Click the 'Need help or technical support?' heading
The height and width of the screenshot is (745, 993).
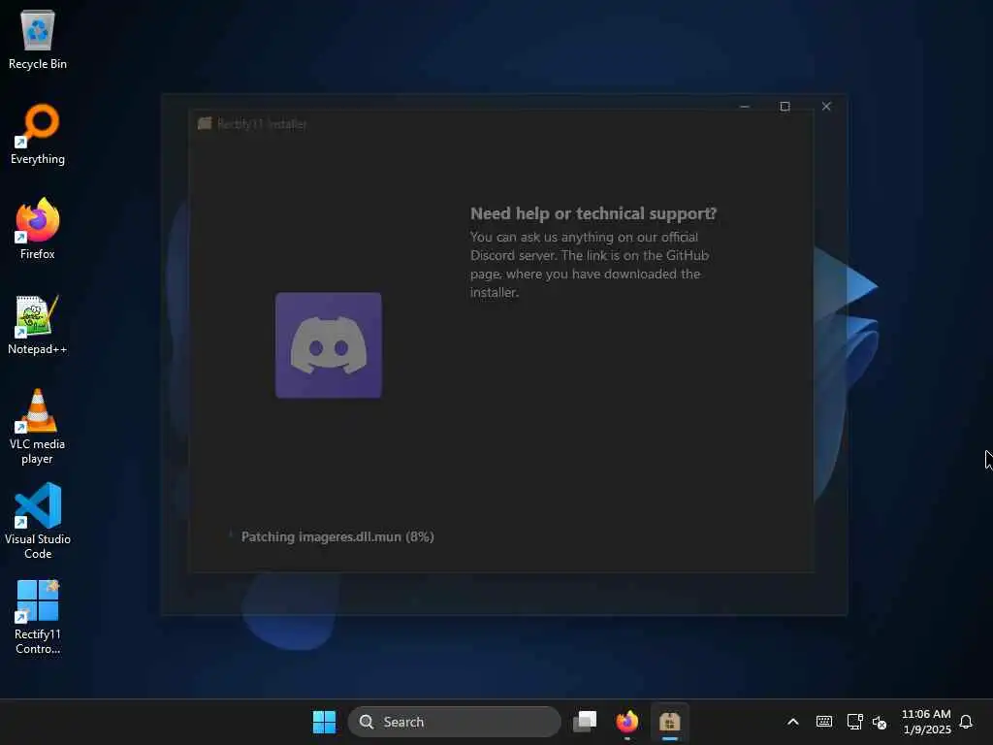593,213
